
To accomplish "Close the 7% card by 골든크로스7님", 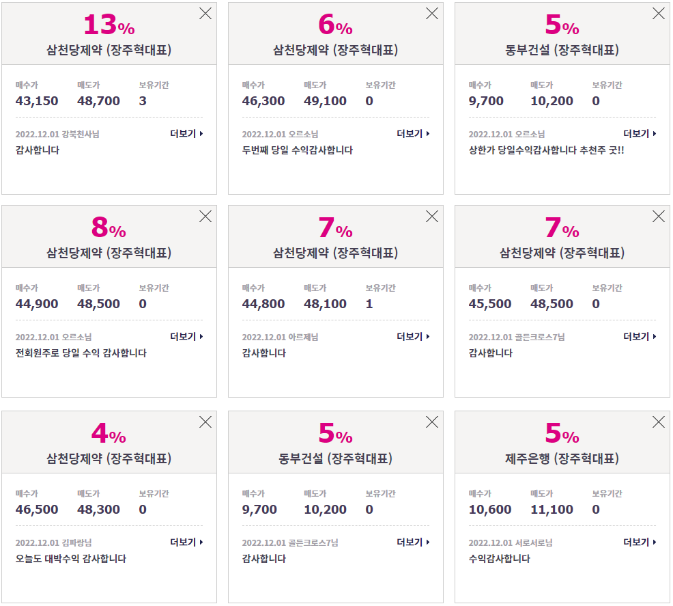I will (659, 217).
